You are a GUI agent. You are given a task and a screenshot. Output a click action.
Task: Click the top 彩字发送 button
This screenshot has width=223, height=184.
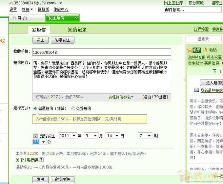pos(62,40)
